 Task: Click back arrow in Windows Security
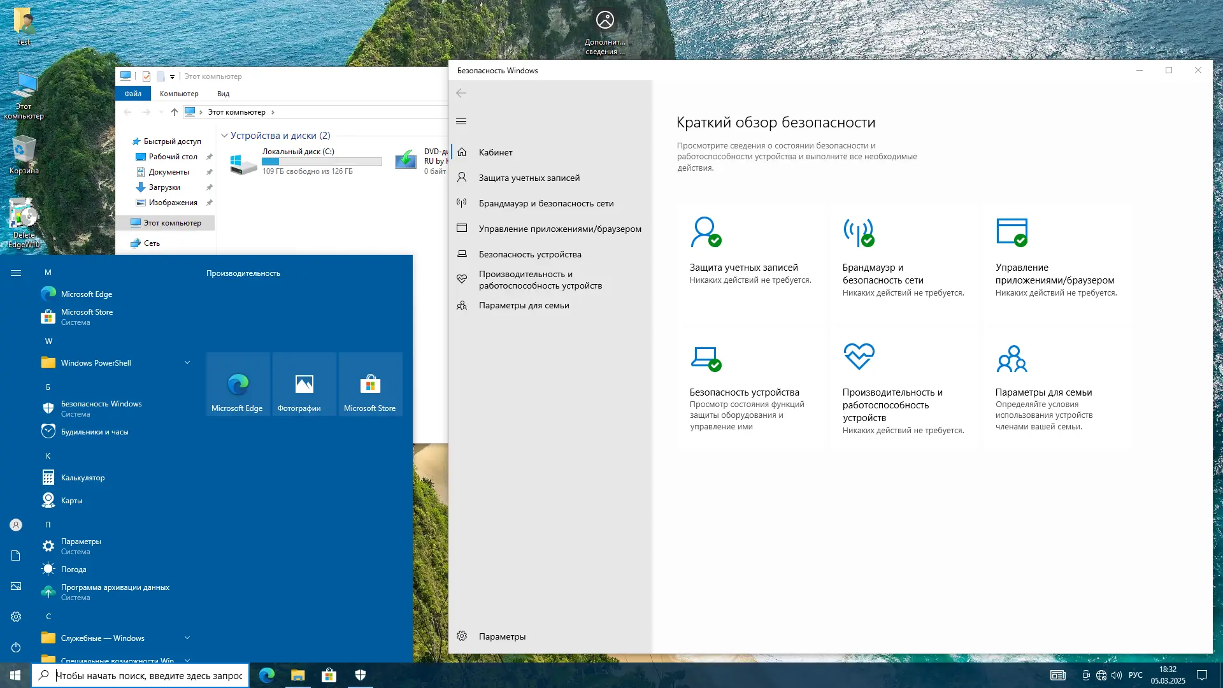click(x=461, y=93)
